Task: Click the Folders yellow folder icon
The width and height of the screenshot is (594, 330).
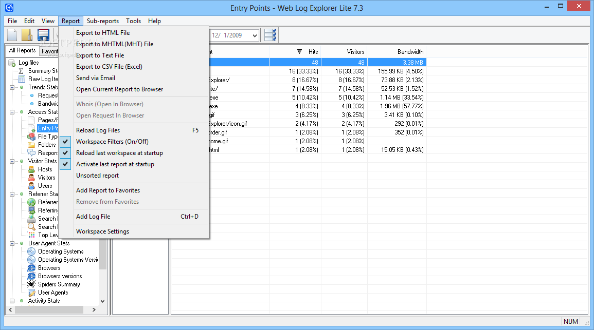Action: point(32,145)
